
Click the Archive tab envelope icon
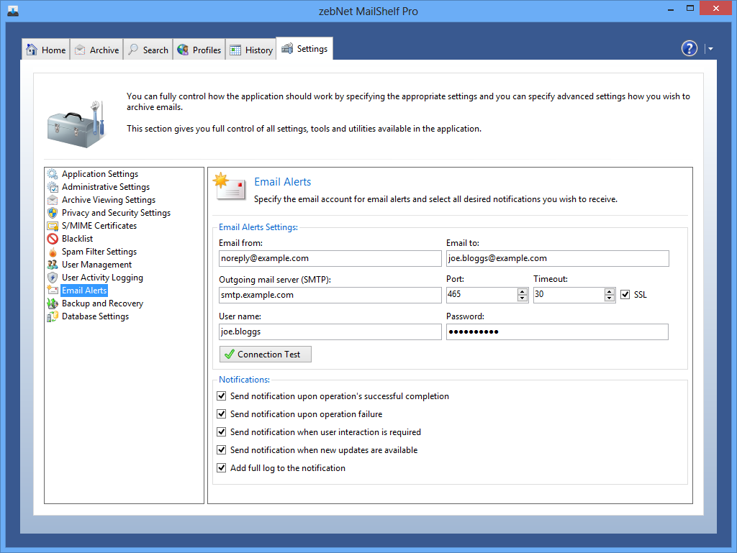click(80, 50)
